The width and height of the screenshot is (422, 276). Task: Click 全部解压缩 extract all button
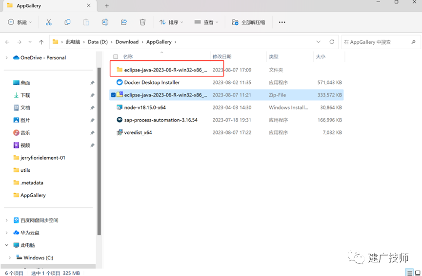(x=248, y=22)
